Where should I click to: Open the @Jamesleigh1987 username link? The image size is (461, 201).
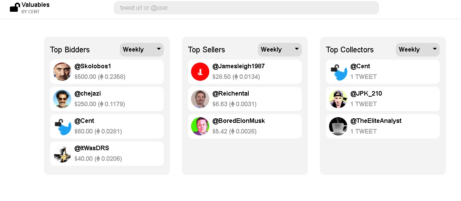[238, 66]
